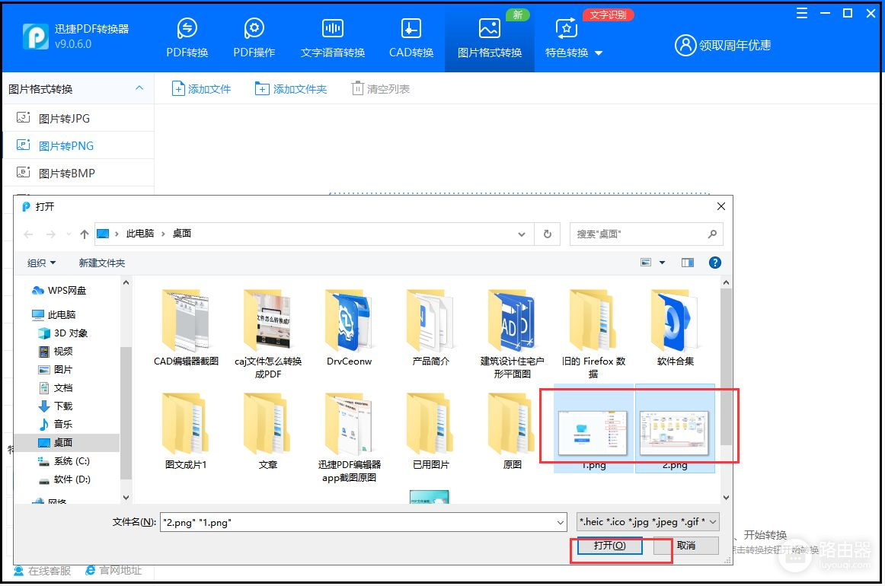This screenshot has width=885, height=586.
Task: Select the 建筑设计住宅户形平面图 folder
Action: pos(512,333)
